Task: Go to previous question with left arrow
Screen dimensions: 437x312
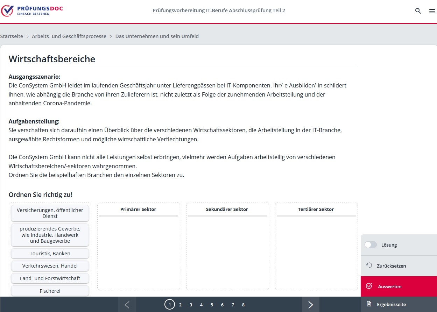Action: tap(127, 305)
